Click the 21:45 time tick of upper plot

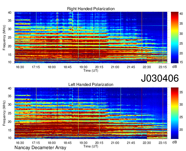click(131, 67)
